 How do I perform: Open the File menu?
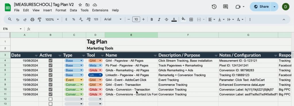pos(17,10)
